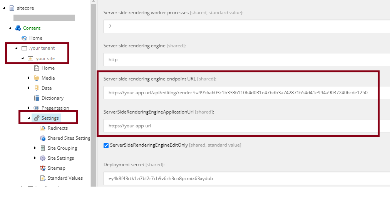Click the Sitemap icon in tree
The height and width of the screenshot is (202, 390).
click(43, 168)
